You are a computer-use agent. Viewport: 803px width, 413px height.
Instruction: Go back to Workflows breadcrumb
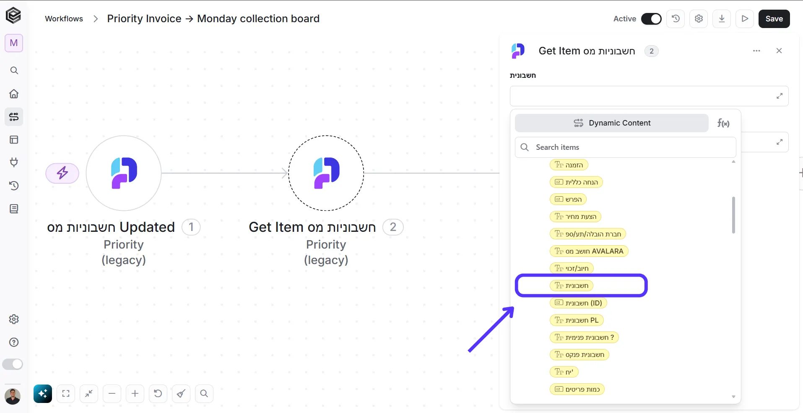(64, 19)
